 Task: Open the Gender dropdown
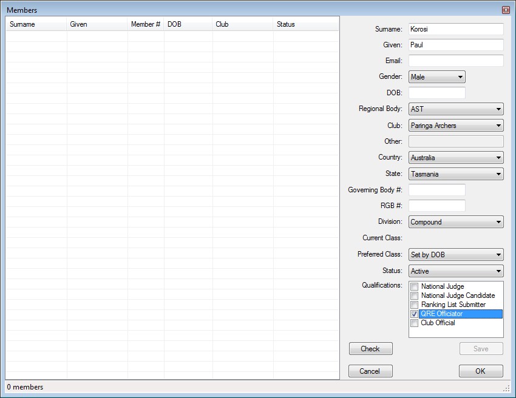(437, 77)
